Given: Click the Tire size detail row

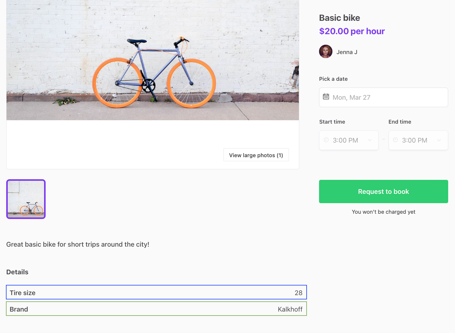Looking at the screenshot, I should [x=156, y=292].
